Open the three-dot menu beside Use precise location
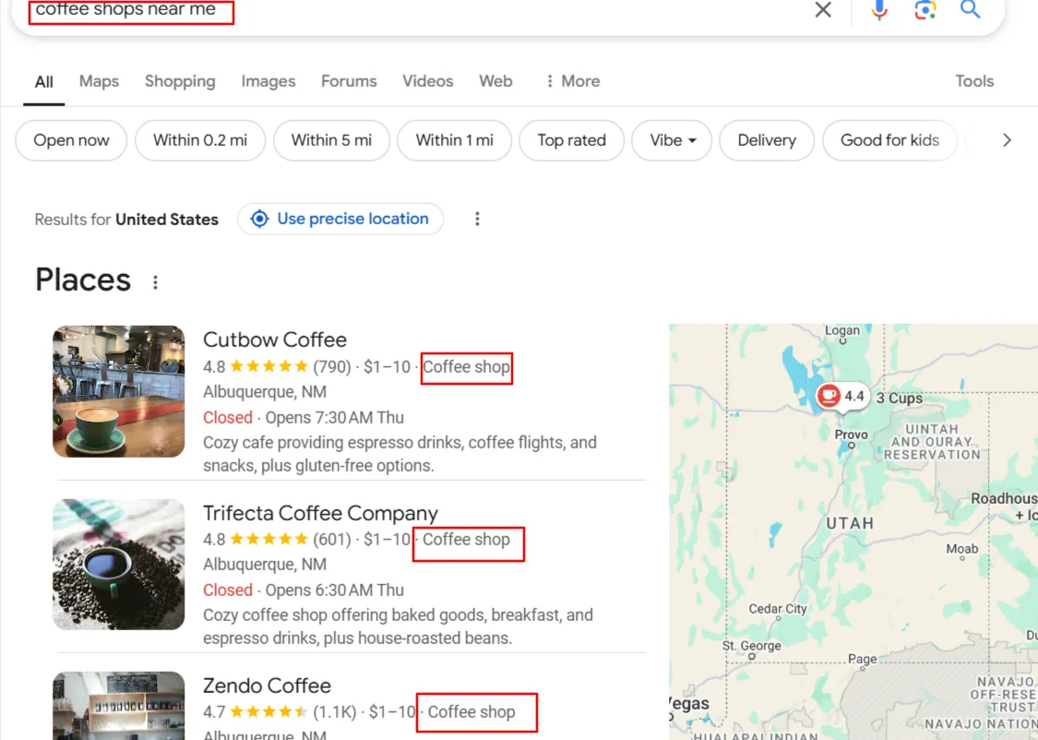 pyautogui.click(x=477, y=219)
